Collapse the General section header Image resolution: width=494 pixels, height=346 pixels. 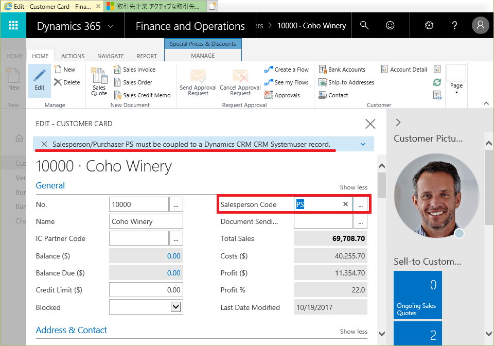[50, 185]
